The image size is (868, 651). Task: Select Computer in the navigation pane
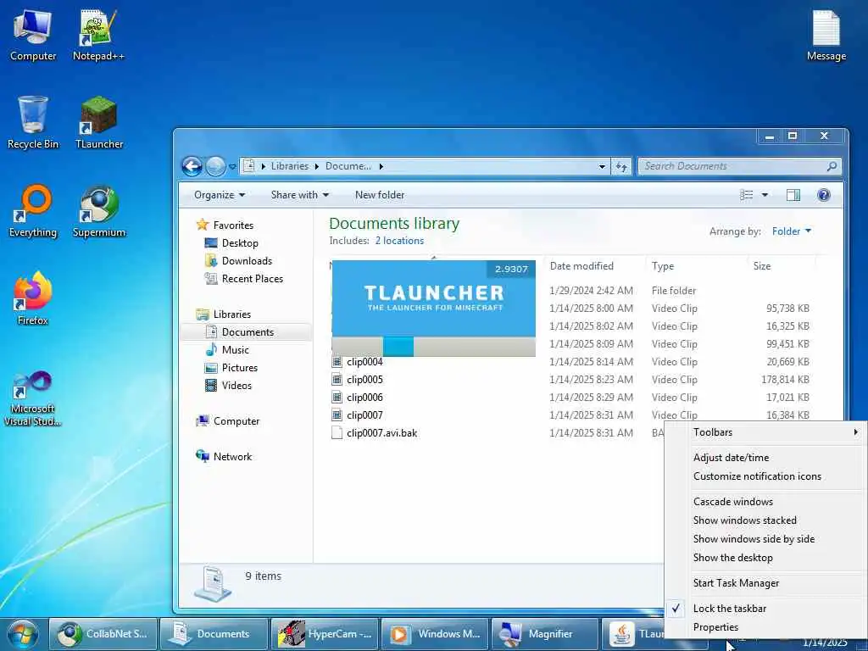(x=236, y=421)
